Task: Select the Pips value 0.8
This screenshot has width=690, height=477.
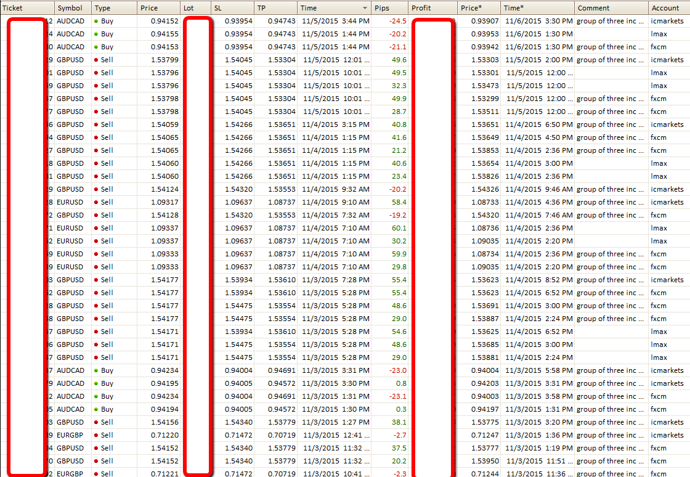Action: click(x=401, y=383)
